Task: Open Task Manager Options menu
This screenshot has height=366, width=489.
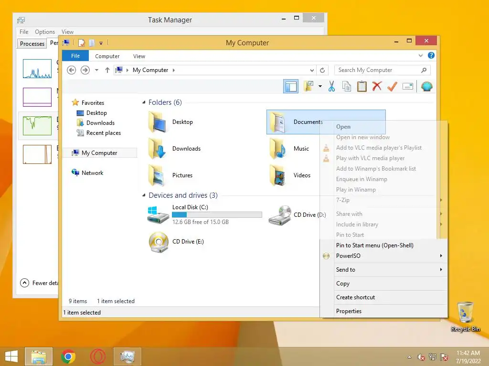Action: (44, 32)
